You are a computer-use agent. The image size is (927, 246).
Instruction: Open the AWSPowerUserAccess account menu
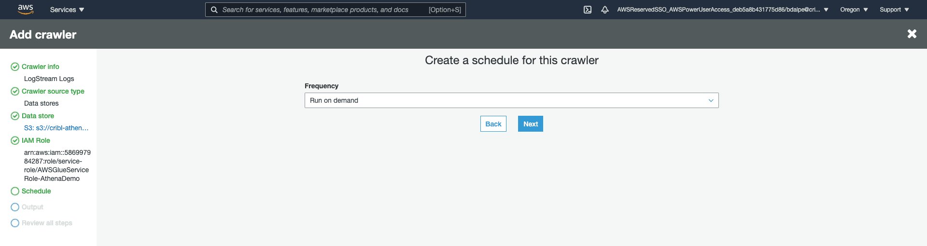tap(722, 10)
